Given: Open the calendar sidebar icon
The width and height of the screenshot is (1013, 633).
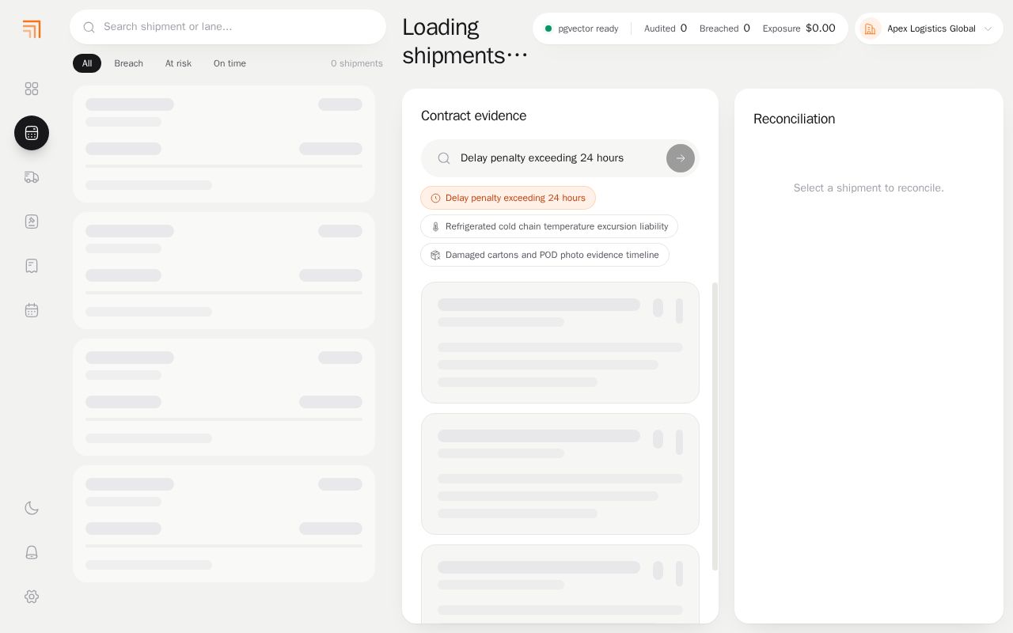Looking at the screenshot, I should tap(32, 310).
